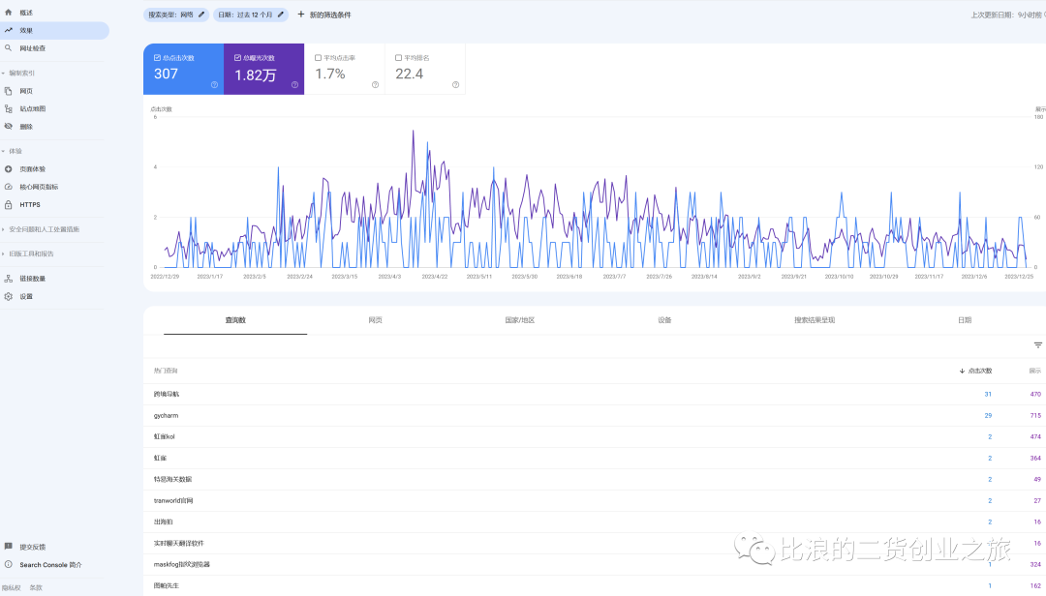Toggle the 总点击次数 metric checkbox

click(157, 58)
